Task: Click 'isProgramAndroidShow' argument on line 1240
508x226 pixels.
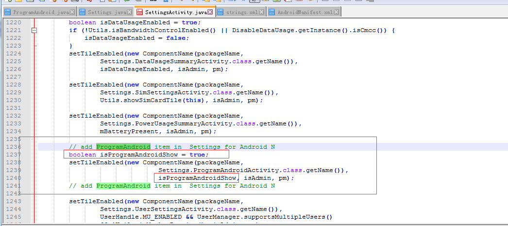Action: 197,178
